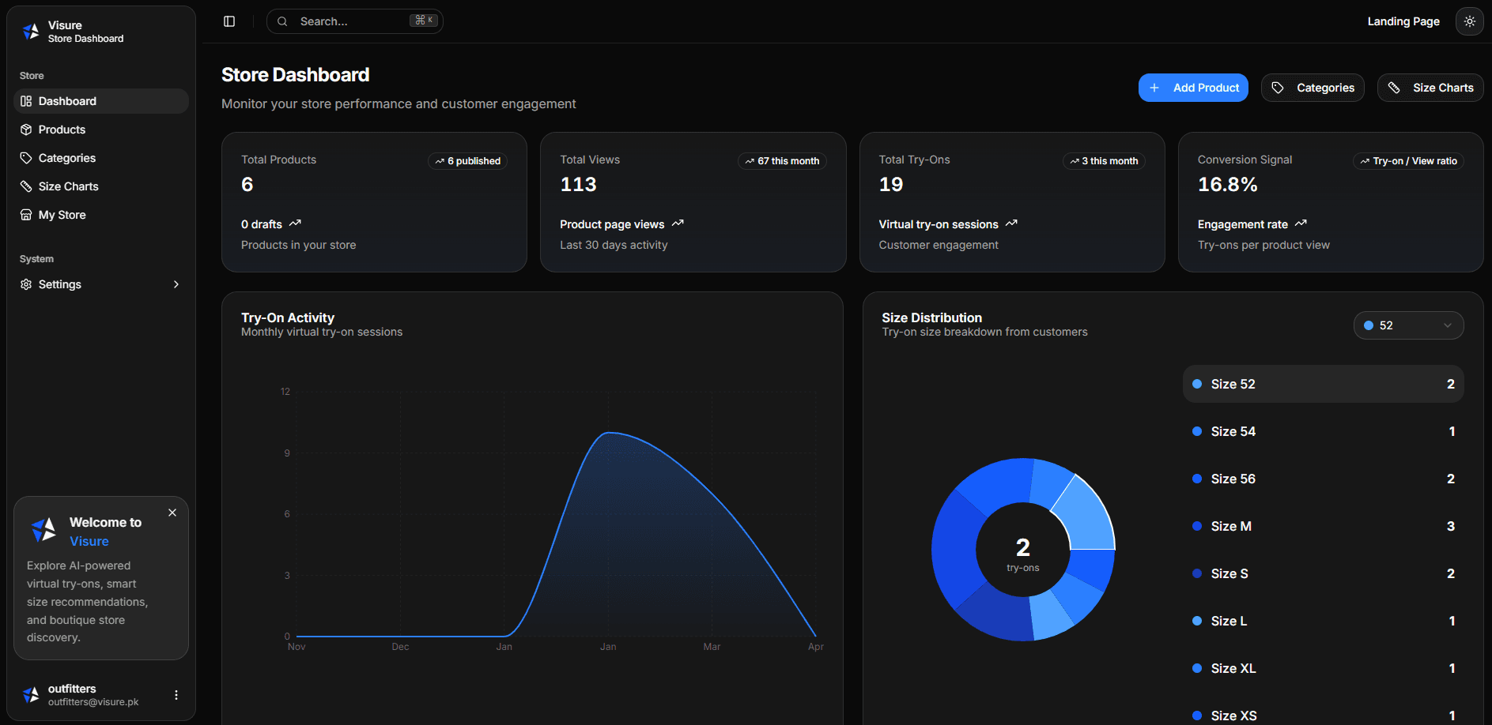
Task: Open the Size 52 distribution dropdown
Action: [1408, 325]
